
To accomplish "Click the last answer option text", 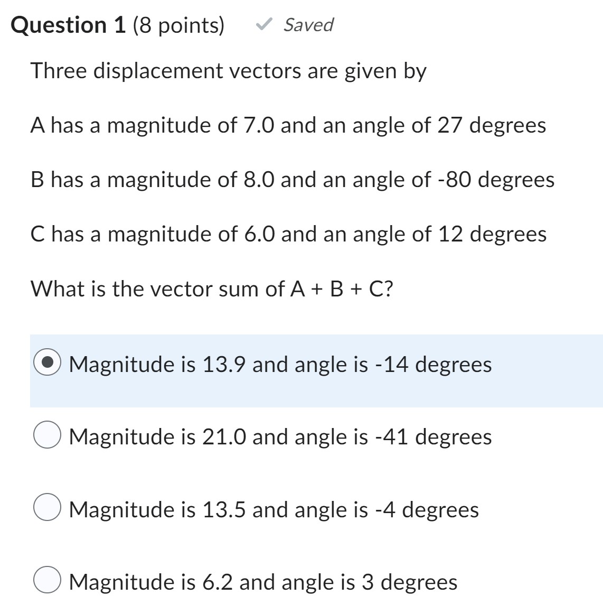I will point(264,582).
